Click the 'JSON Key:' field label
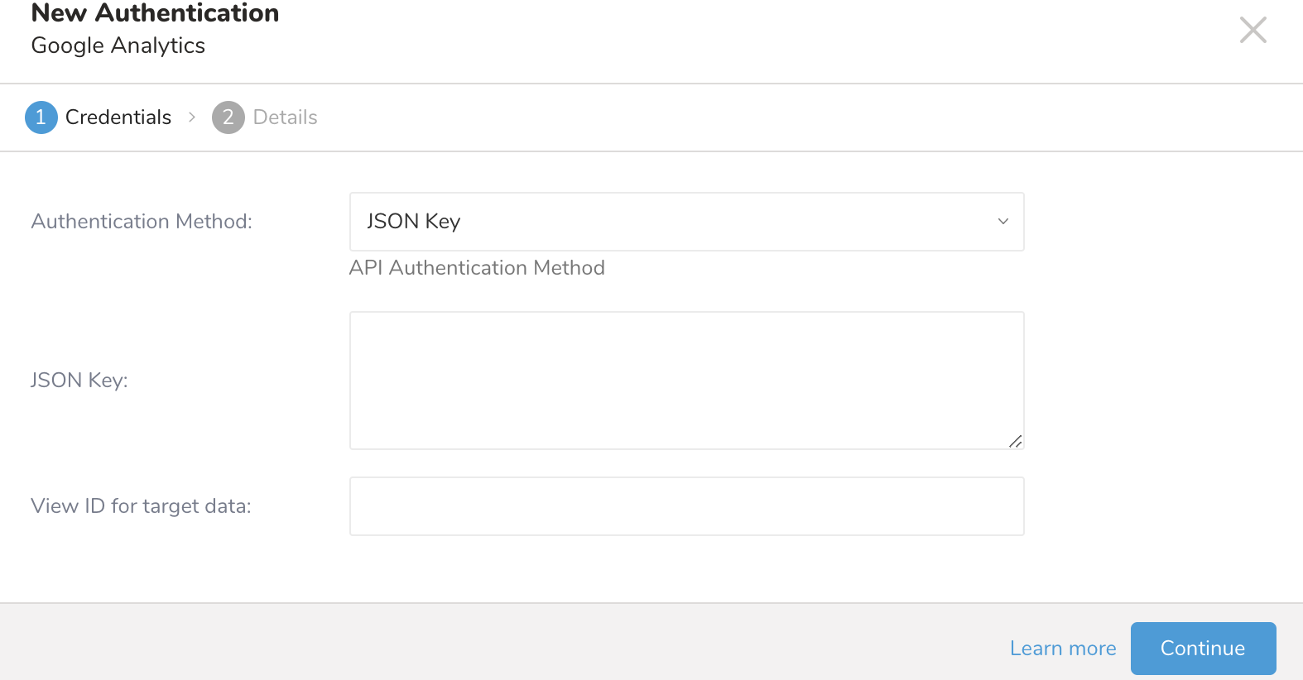The image size is (1303, 680). pos(79,381)
